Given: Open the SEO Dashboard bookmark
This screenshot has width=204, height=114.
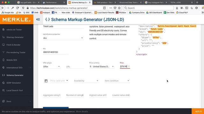Looking at the screenshot, I should [x=154, y=13].
